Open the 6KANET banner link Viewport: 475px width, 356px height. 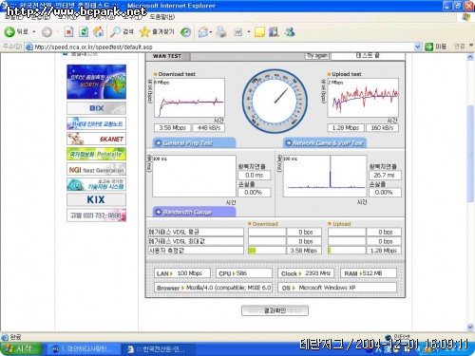[96, 139]
